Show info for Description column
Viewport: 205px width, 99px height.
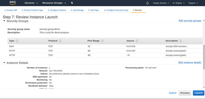click(180, 41)
